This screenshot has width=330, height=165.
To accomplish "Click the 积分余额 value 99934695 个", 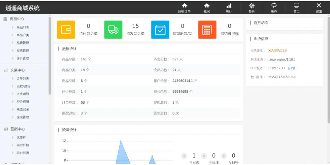I will click(182, 92).
